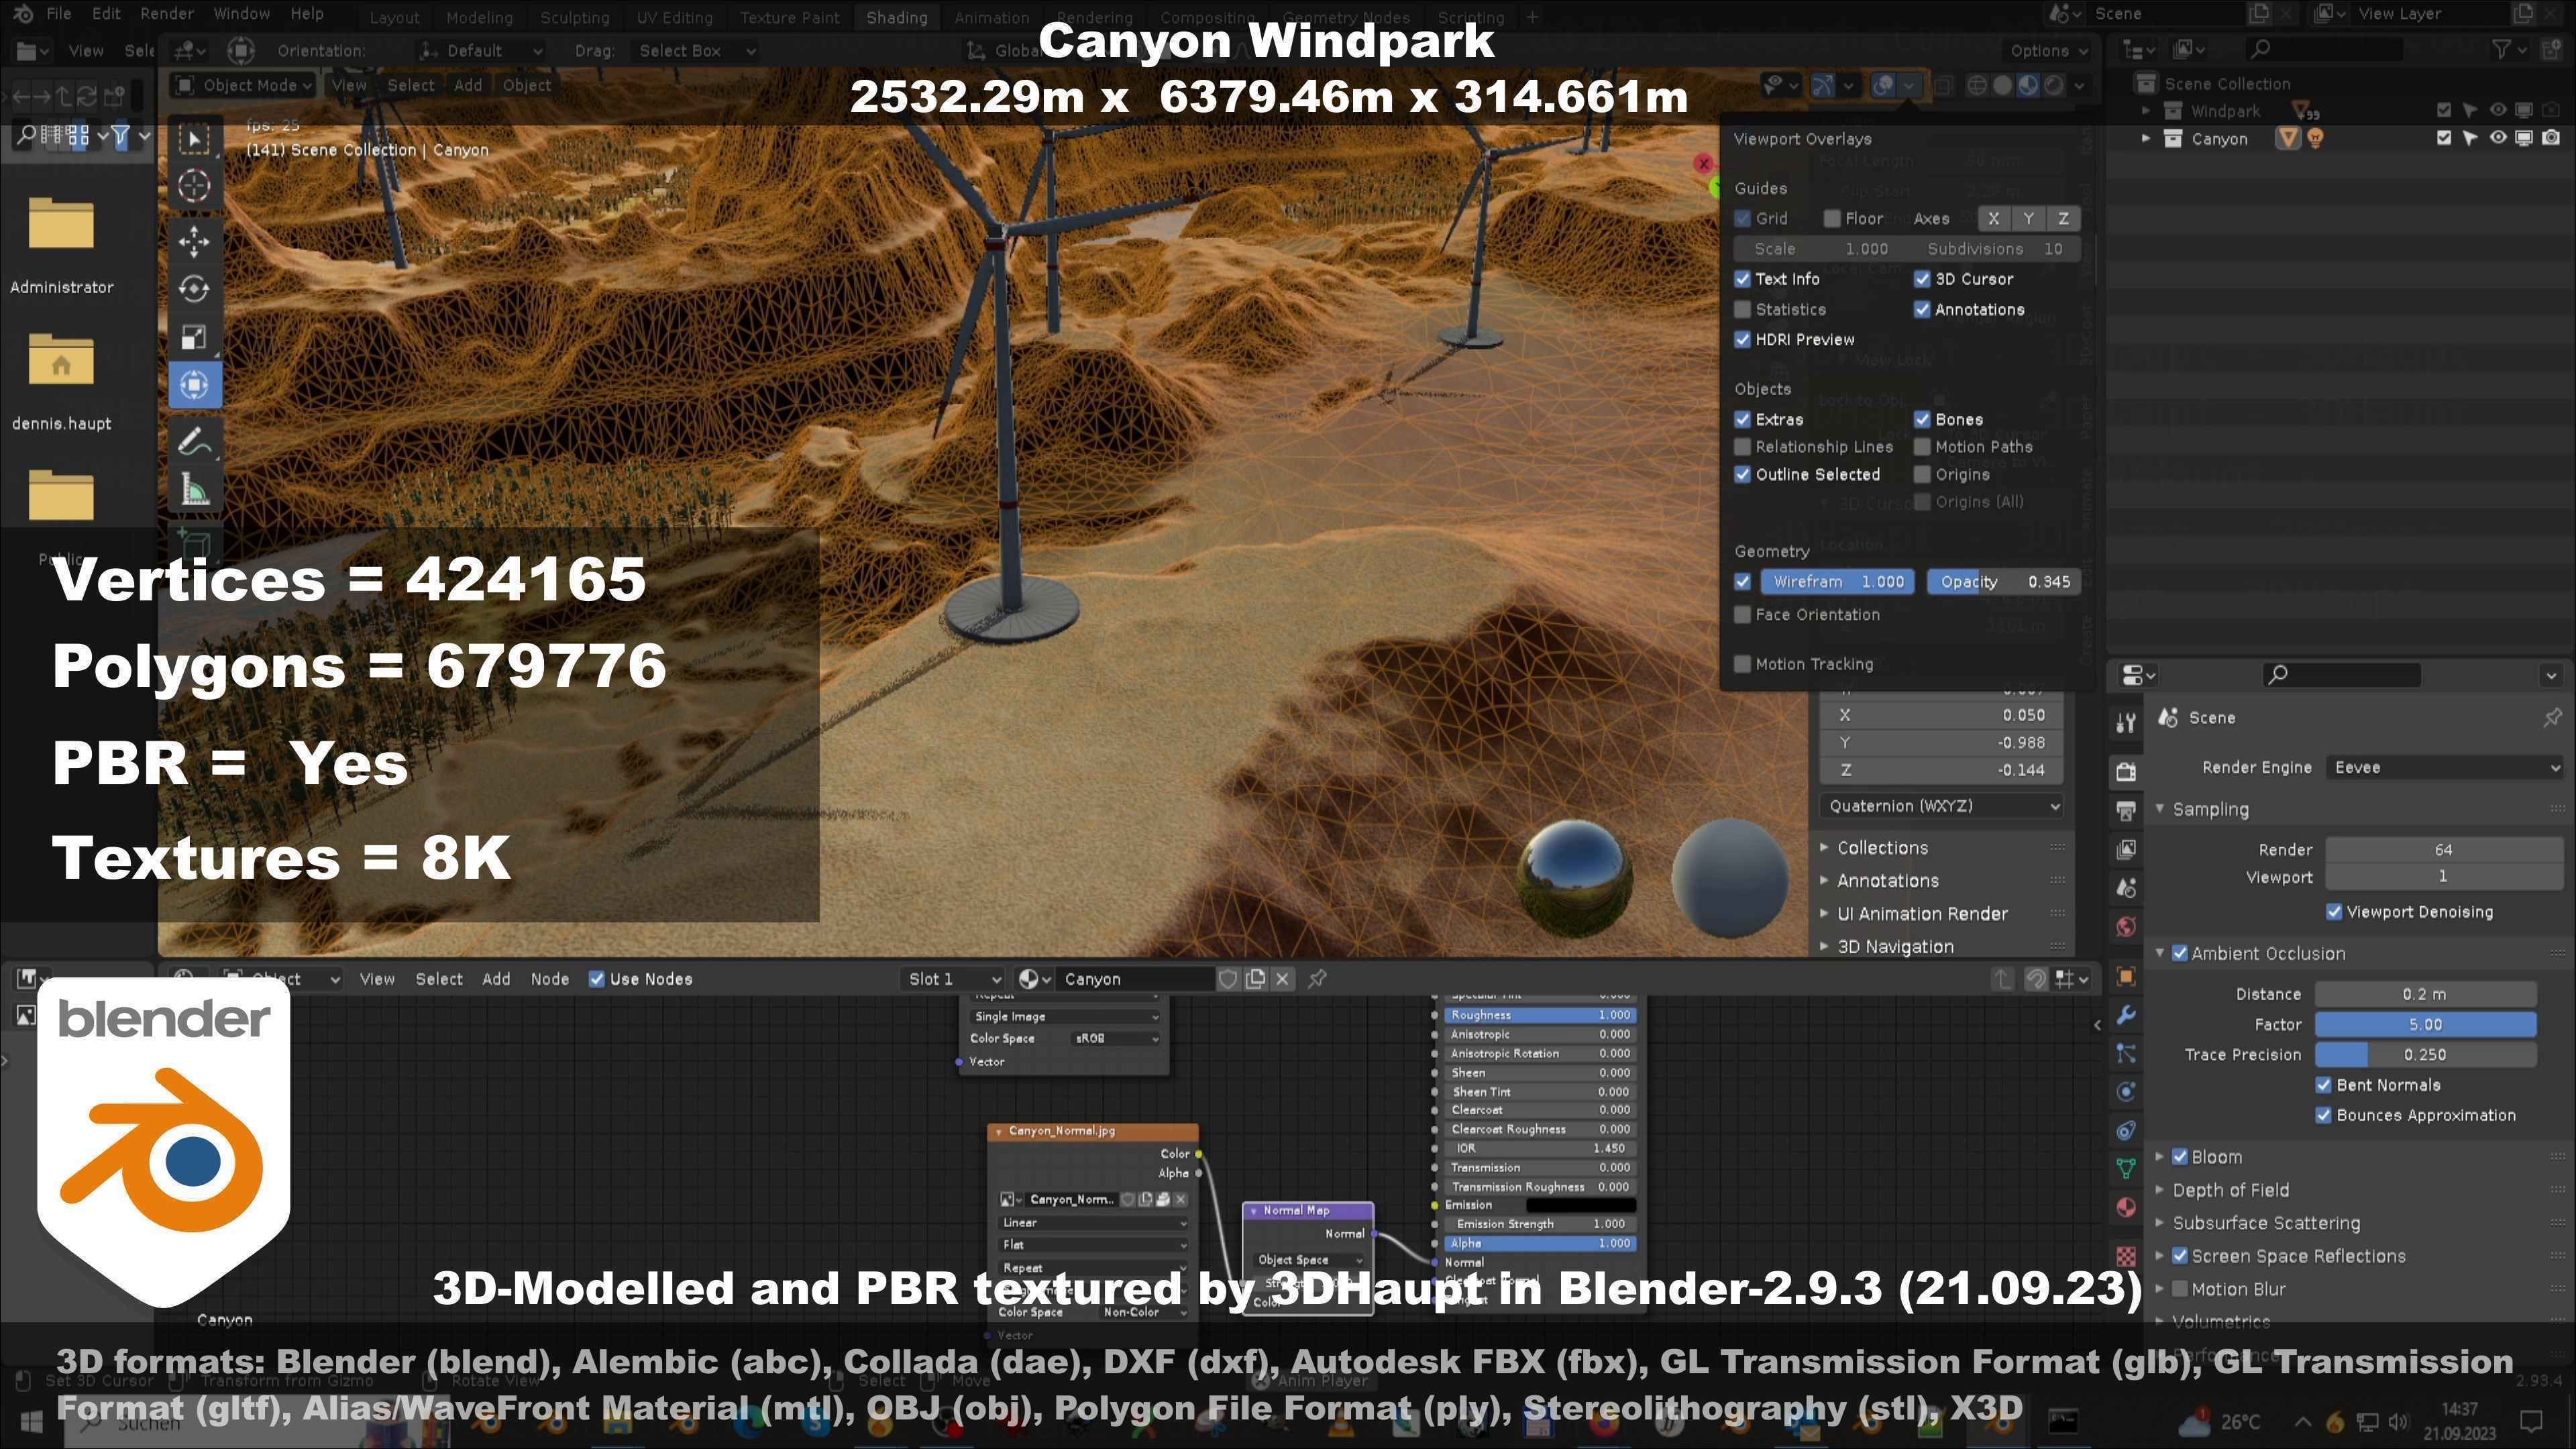Select the 3D Cursor tool

click(194, 186)
